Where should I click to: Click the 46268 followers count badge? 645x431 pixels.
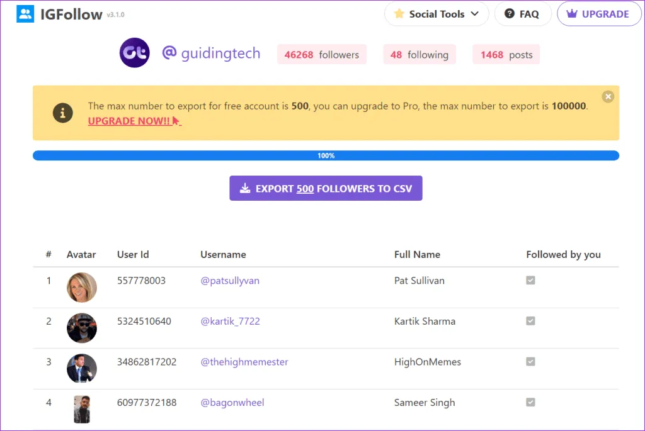321,55
